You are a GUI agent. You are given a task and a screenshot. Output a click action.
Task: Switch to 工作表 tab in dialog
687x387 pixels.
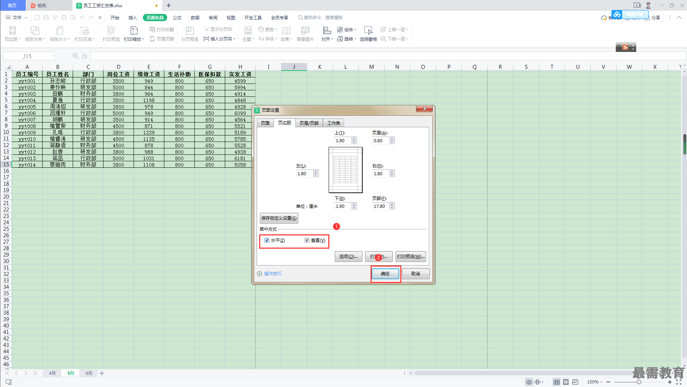(334, 123)
